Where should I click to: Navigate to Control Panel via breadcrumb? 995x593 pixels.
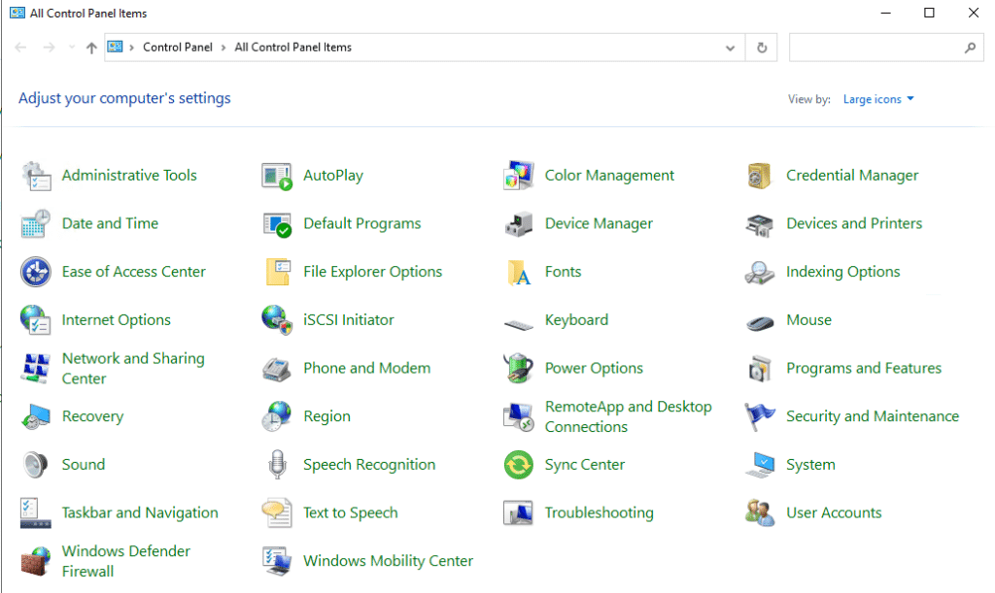(178, 46)
